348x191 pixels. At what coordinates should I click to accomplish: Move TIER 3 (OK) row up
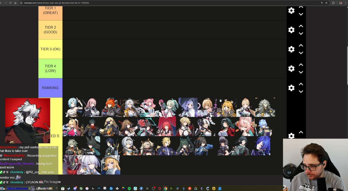301,46
